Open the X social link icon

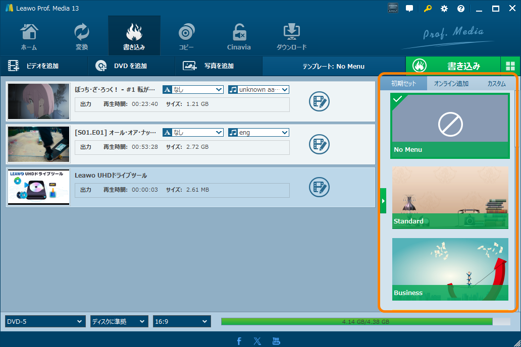[257, 341]
